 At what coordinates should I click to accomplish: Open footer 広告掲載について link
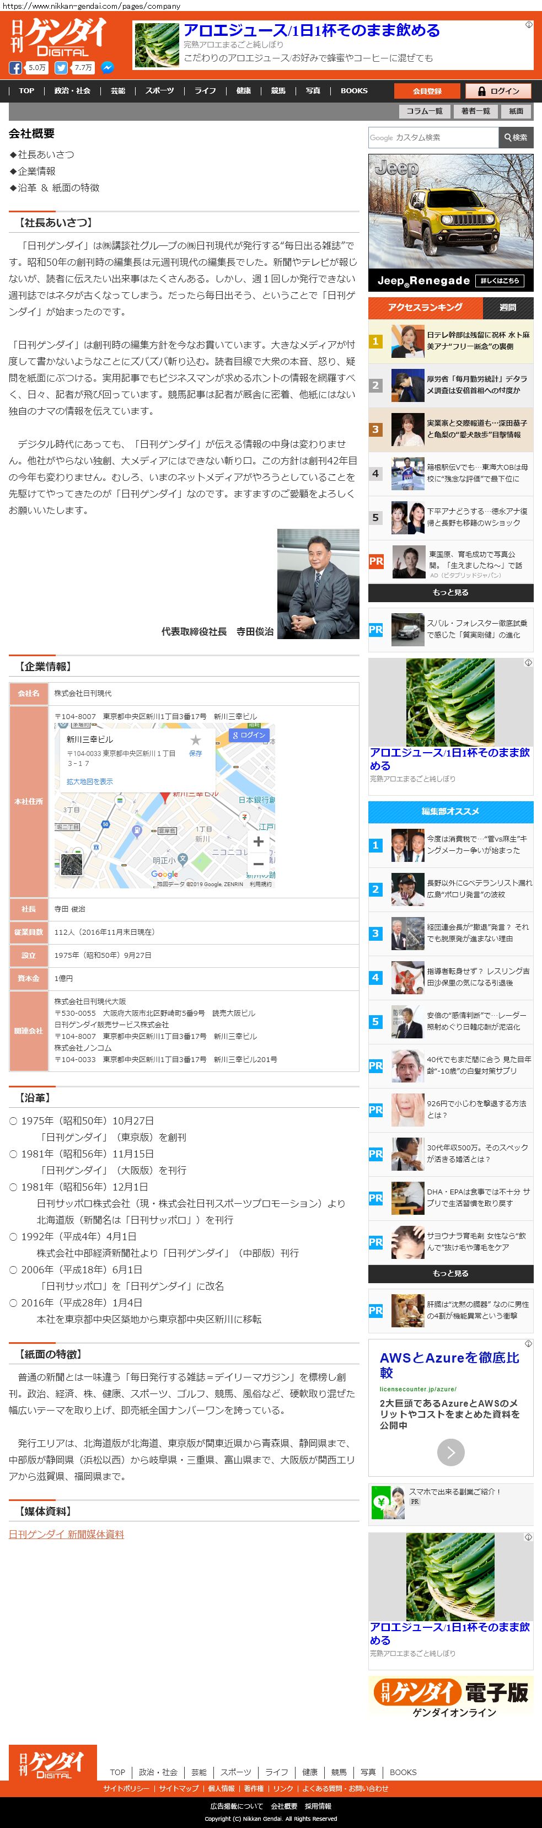point(236,1806)
